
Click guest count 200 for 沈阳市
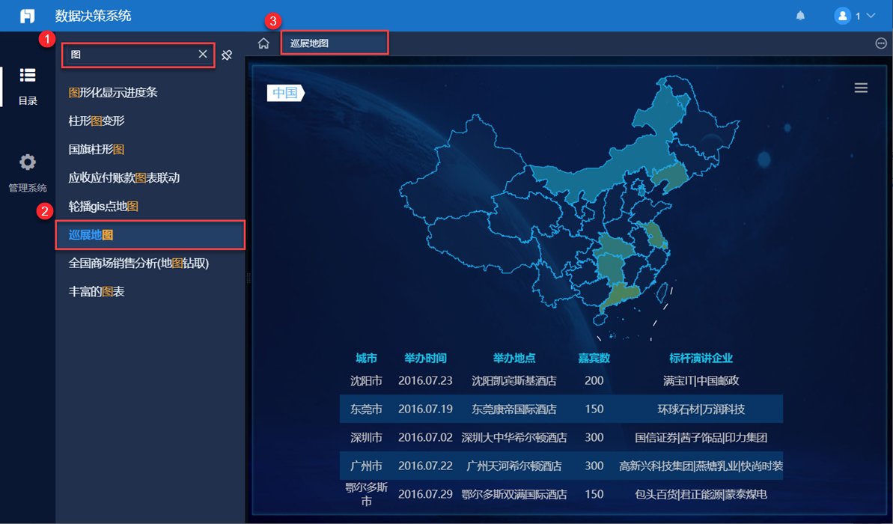(x=594, y=380)
